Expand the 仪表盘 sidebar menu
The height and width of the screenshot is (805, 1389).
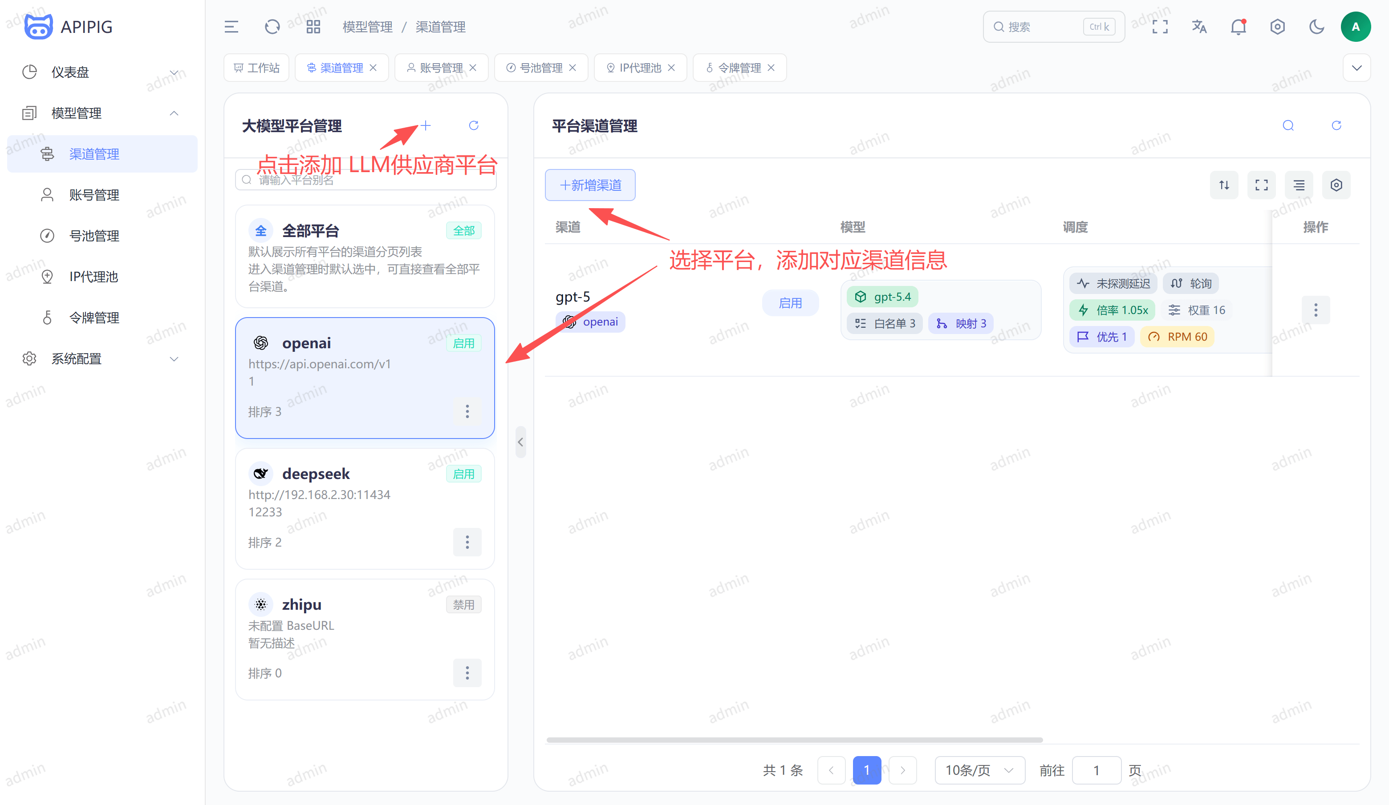coord(102,72)
